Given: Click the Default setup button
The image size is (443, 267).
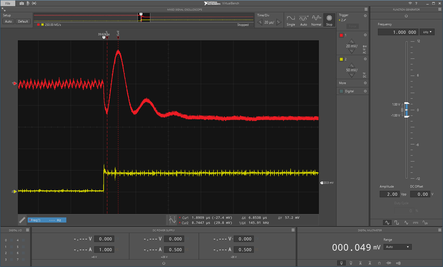Looking at the screenshot, I should click(x=23, y=21).
